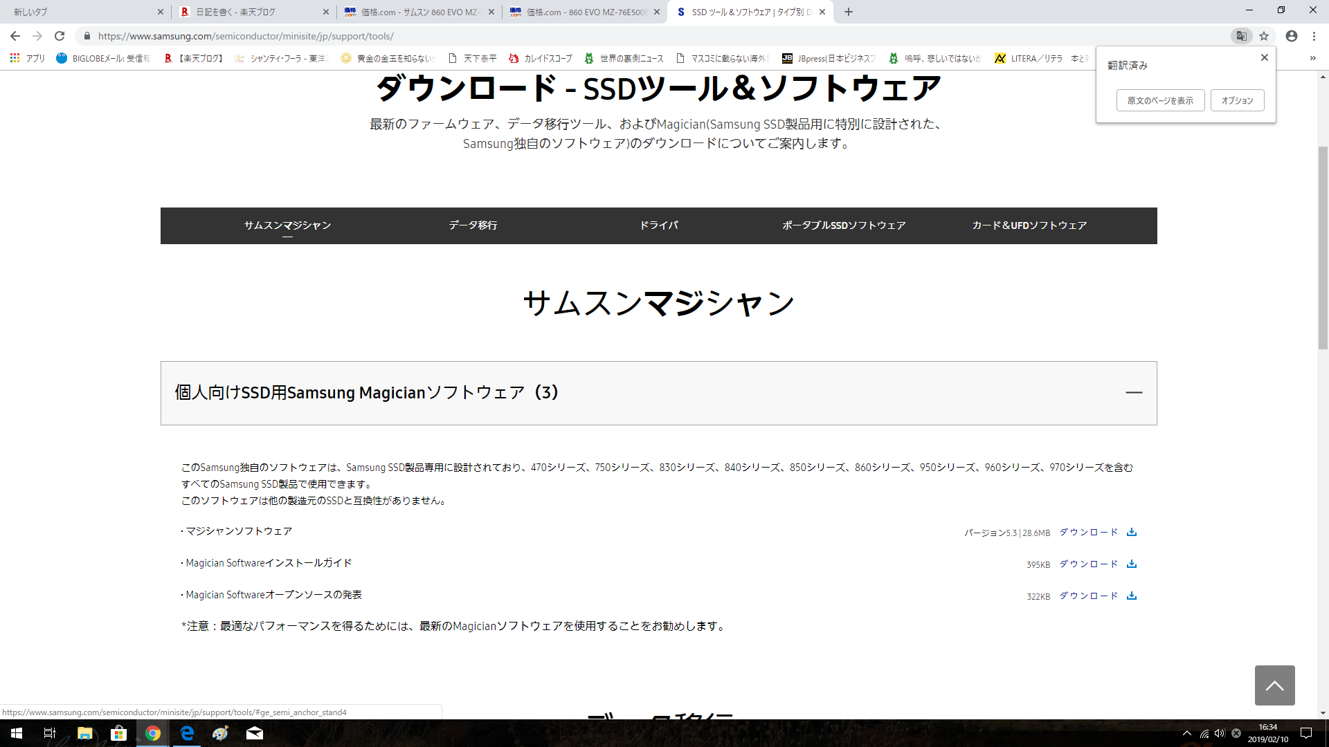Click 原文のページを表示 button
Image resolution: width=1329 pixels, height=747 pixels.
click(1160, 100)
